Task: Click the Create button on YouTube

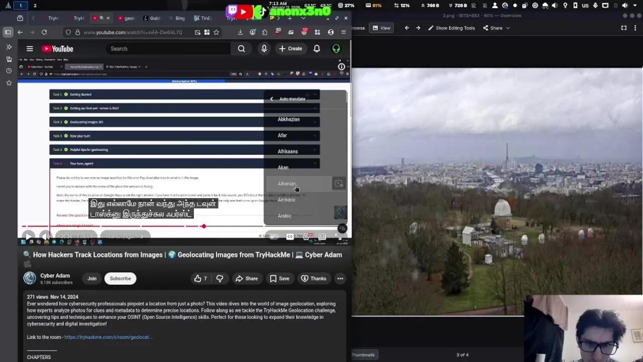Action: [290, 49]
